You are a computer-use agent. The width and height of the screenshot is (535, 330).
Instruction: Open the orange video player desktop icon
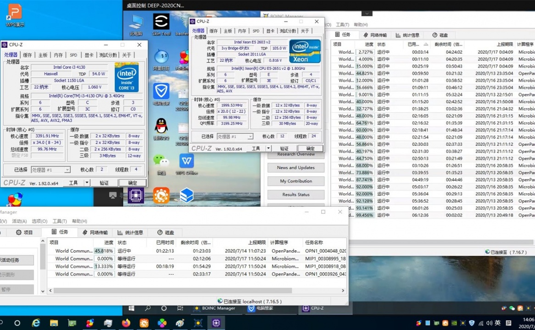click(x=161, y=196)
